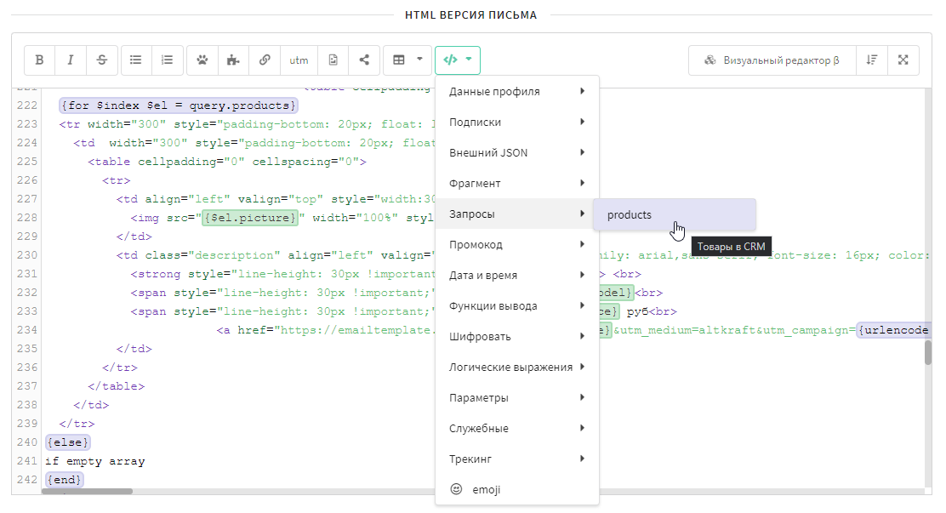
Task: Choose products in the Запросы submenu
Action: (675, 215)
